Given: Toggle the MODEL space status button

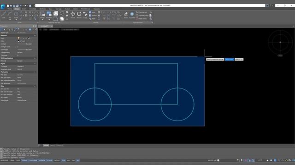Looking at the screenshot, I should coord(211,160).
